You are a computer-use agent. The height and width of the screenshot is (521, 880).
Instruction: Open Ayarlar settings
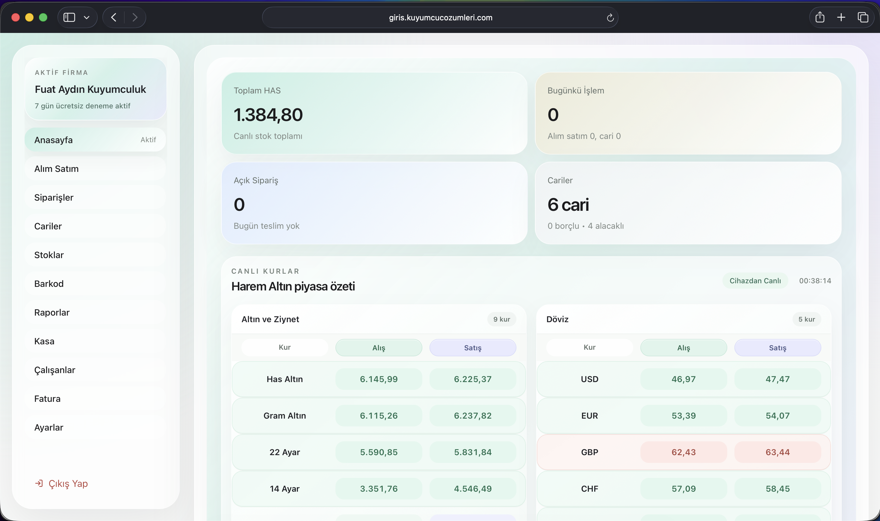click(x=95, y=428)
